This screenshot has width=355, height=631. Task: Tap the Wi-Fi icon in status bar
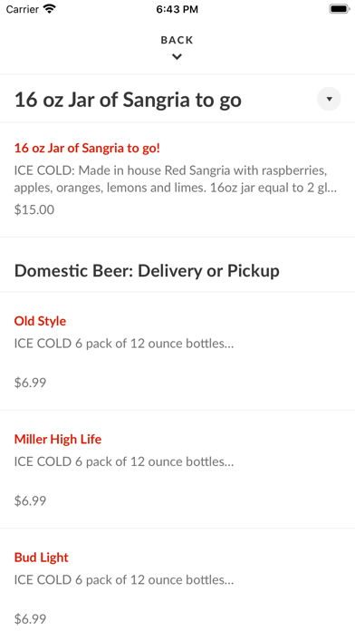point(50,9)
